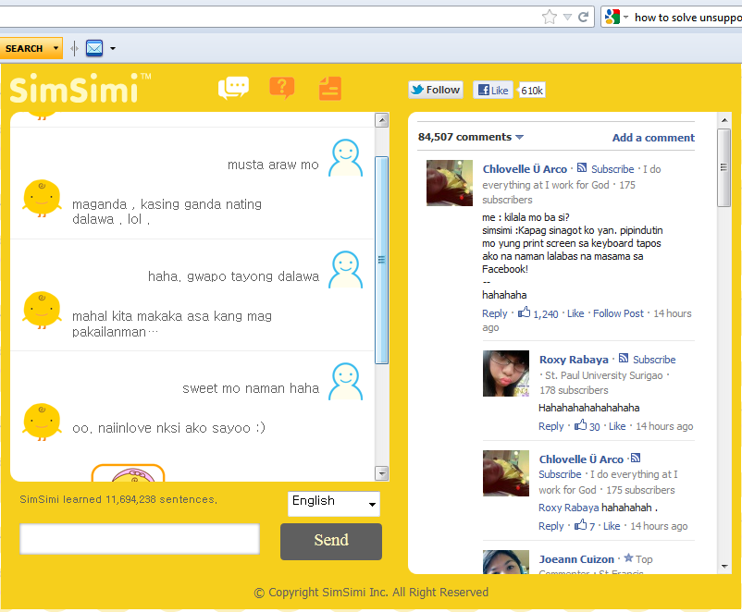Click SimSimi avatar beside 'oo, naiinlove' reply

point(42,422)
